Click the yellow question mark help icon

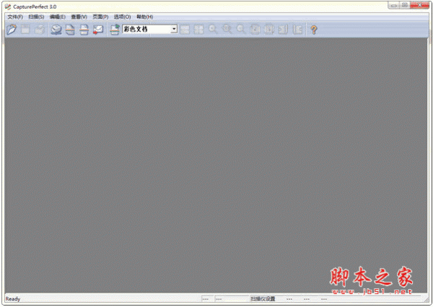tap(314, 30)
